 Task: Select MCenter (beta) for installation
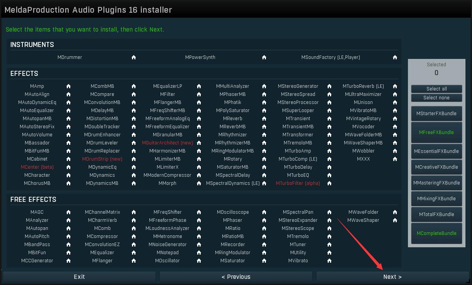coord(37,167)
